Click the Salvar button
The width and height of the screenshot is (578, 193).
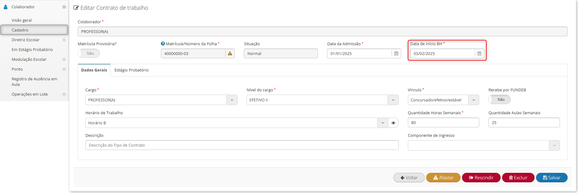pyautogui.click(x=552, y=177)
